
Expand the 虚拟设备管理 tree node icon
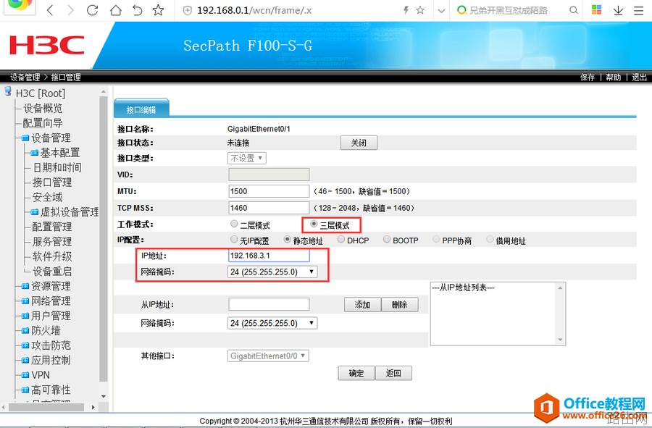[35, 212]
